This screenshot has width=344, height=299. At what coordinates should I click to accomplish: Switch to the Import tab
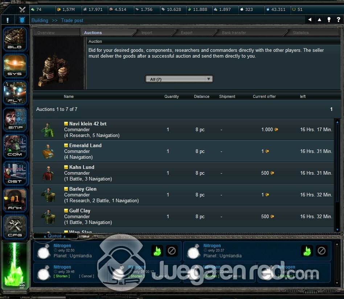[147, 33]
